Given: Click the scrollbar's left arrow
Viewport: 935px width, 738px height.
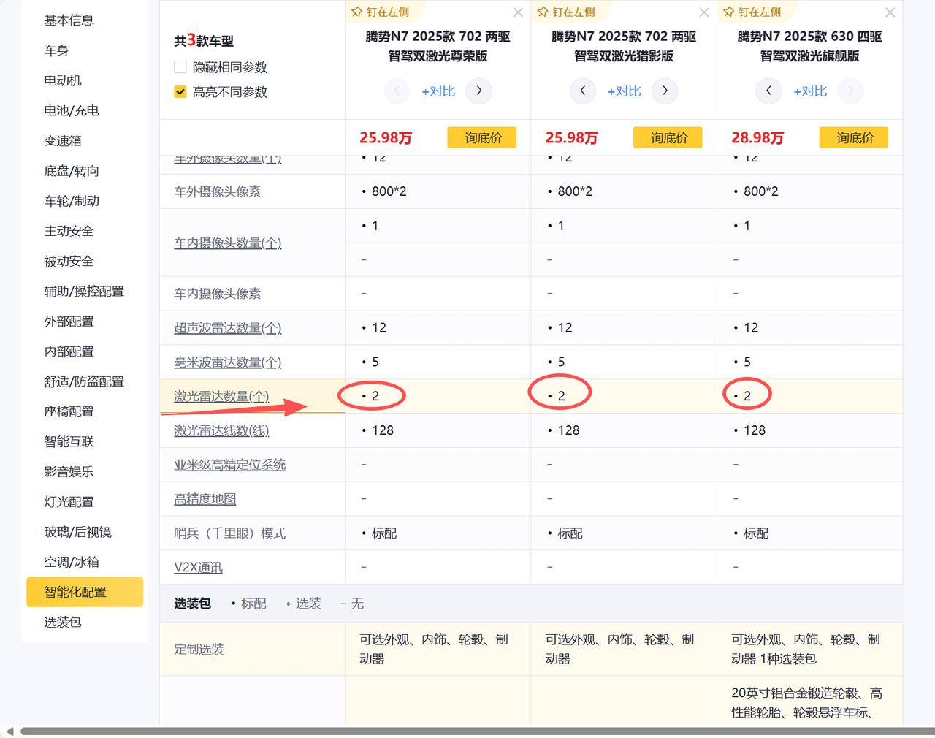Looking at the screenshot, I should click(x=9, y=731).
